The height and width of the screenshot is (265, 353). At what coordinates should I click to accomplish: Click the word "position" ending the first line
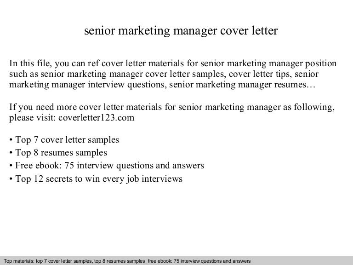[x=321, y=63]
